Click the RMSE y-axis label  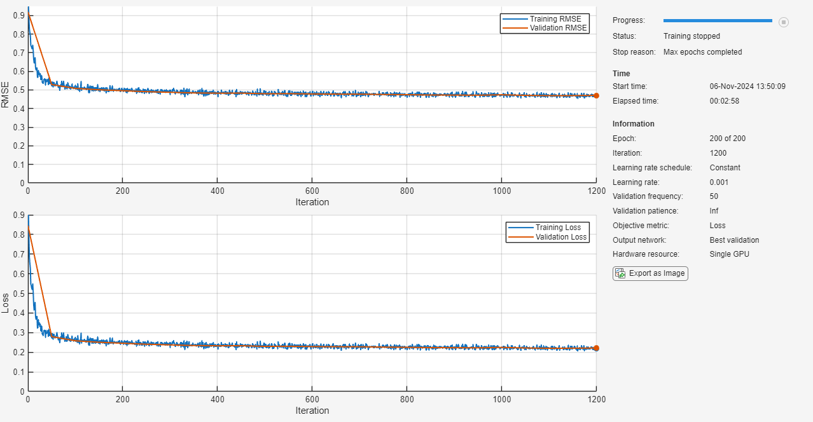point(6,94)
